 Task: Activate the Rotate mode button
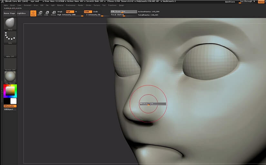click(54, 14)
